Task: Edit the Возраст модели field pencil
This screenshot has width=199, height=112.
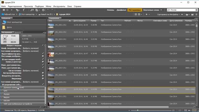Action: [43, 45]
